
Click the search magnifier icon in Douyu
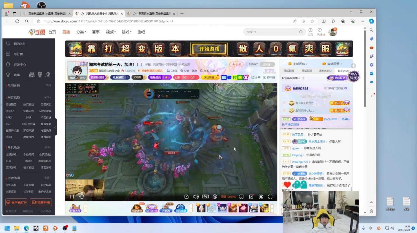point(301,32)
